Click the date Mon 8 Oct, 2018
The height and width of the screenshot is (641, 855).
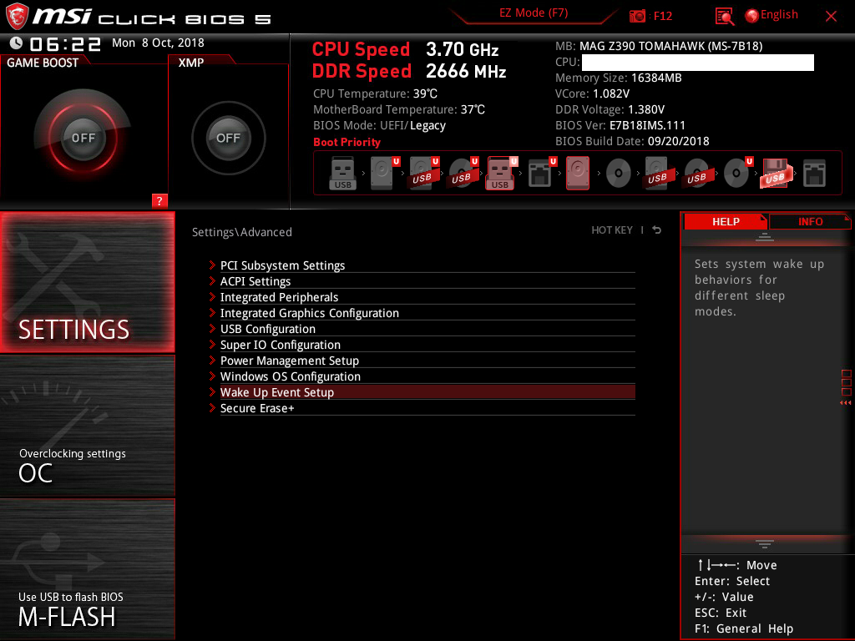158,43
